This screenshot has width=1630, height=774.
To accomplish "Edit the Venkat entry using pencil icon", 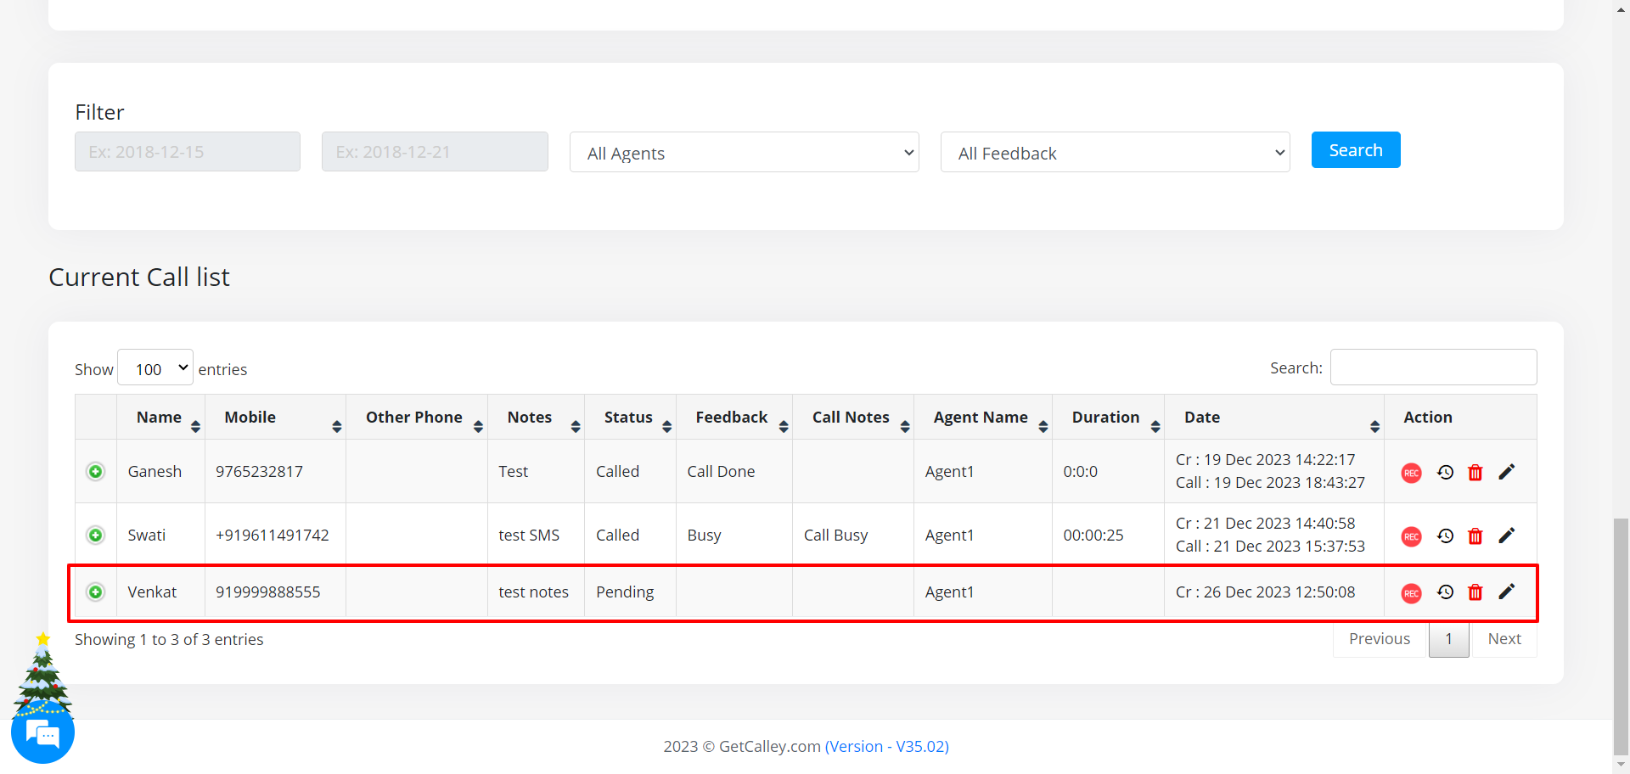I will 1507,592.
